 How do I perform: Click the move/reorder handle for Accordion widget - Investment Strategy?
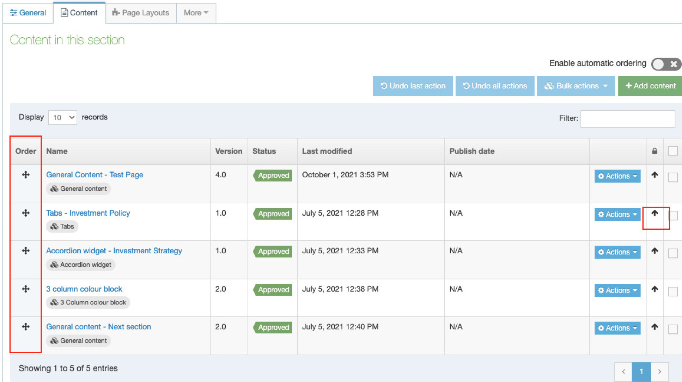pyautogui.click(x=25, y=251)
